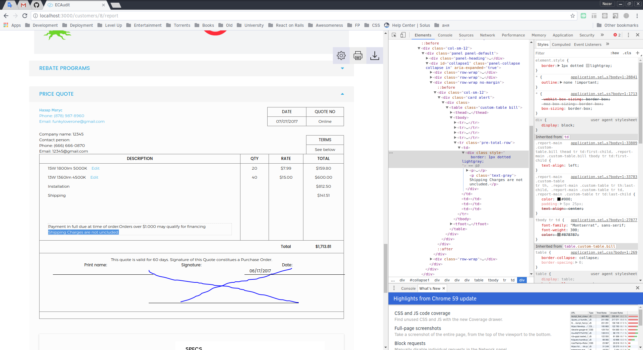Click the settings gear icon on report
643x350 pixels.
click(x=341, y=56)
